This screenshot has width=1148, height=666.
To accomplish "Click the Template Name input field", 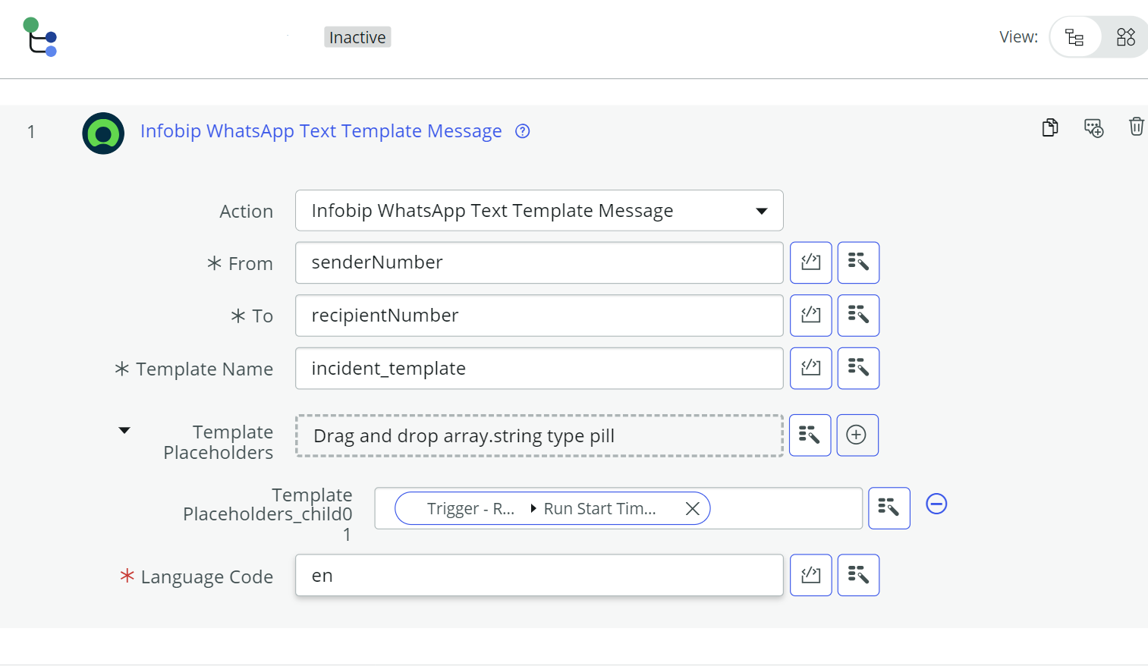I will pyautogui.click(x=539, y=369).
